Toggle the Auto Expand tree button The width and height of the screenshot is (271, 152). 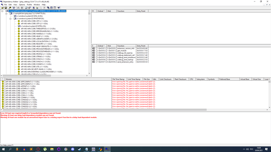(14, 8)
